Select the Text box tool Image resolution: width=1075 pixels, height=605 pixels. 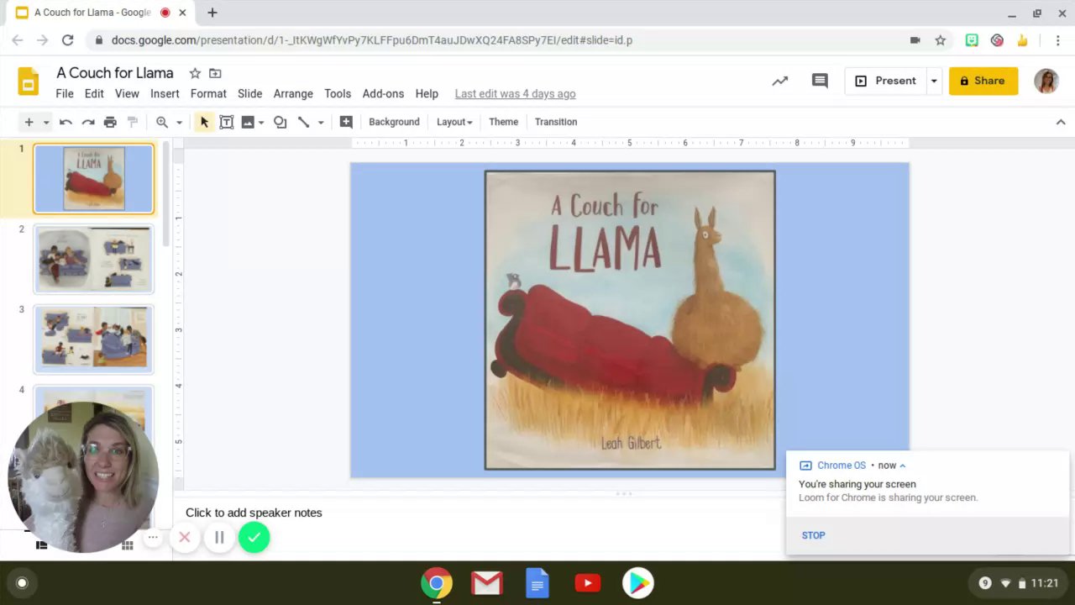click(226, 122)
